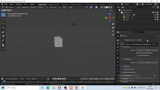Viewport: 160px width, 90px height.
Task: Expand the Light item in outliner
Action: click(122, 19)
